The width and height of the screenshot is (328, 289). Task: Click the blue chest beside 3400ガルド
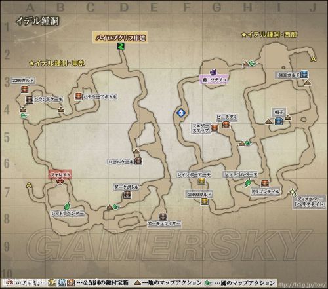pos(304,75)
